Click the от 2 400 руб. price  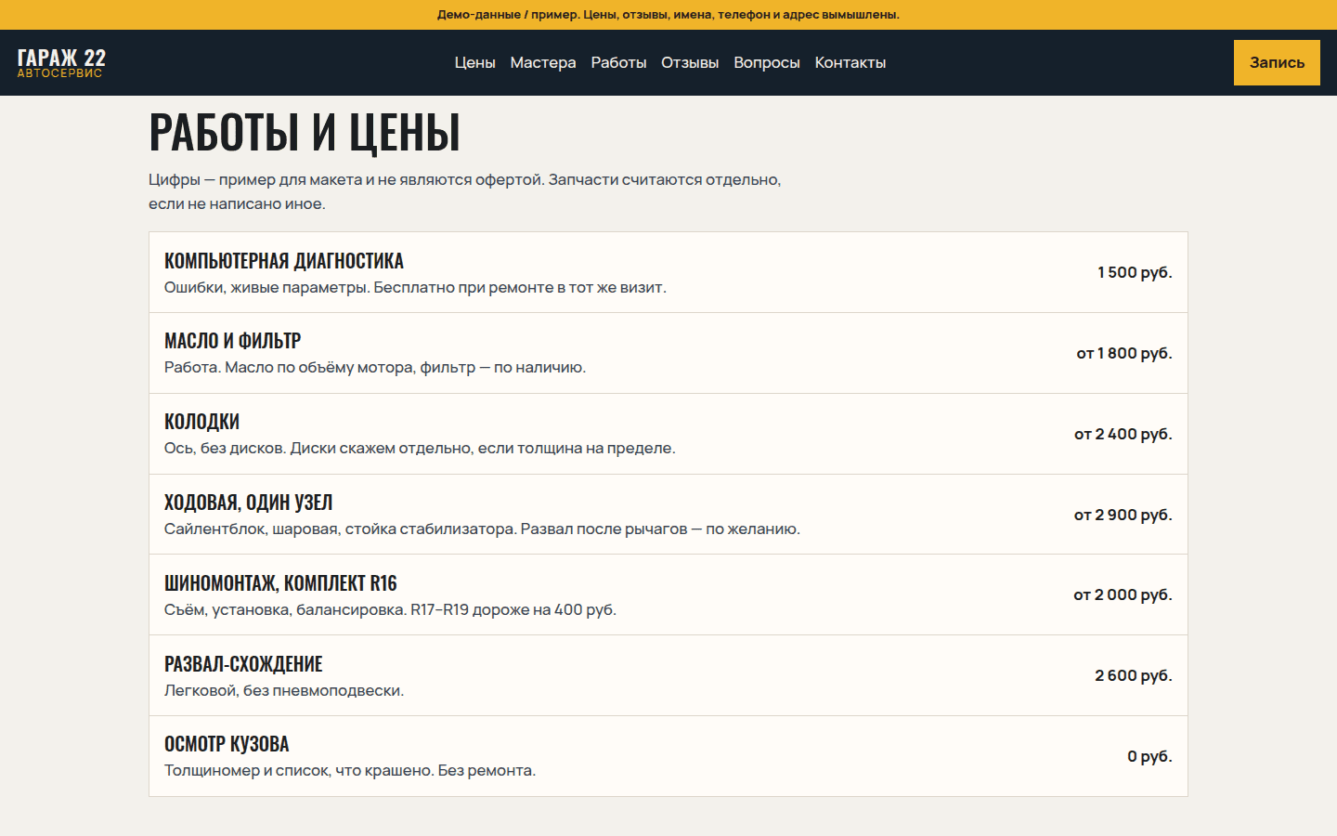[1123, 434]
